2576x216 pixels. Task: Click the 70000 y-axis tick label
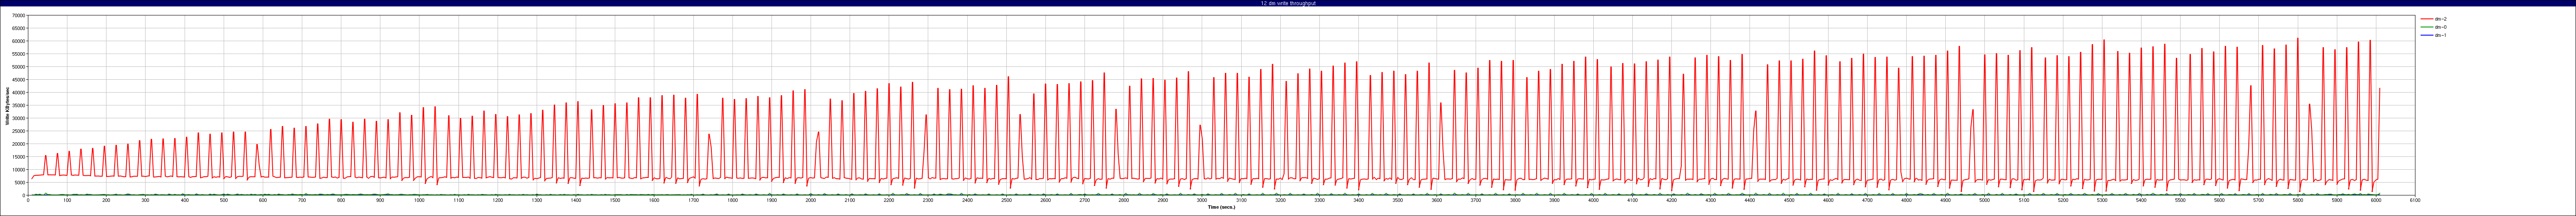[x=19, y=15]
